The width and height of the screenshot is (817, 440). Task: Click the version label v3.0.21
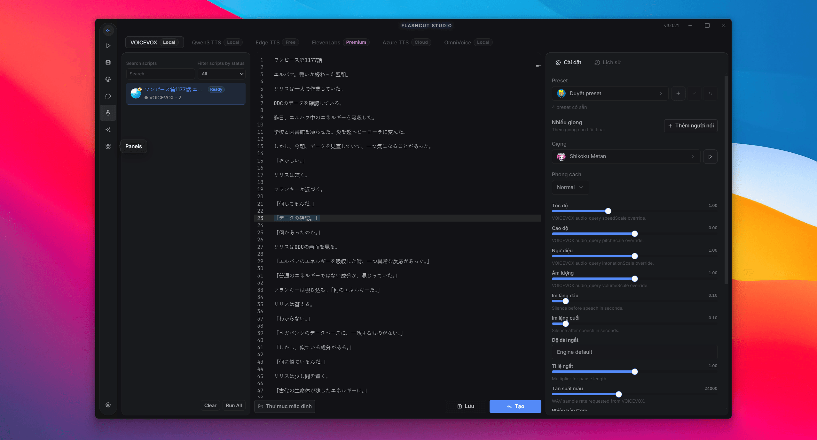[672, 26]
